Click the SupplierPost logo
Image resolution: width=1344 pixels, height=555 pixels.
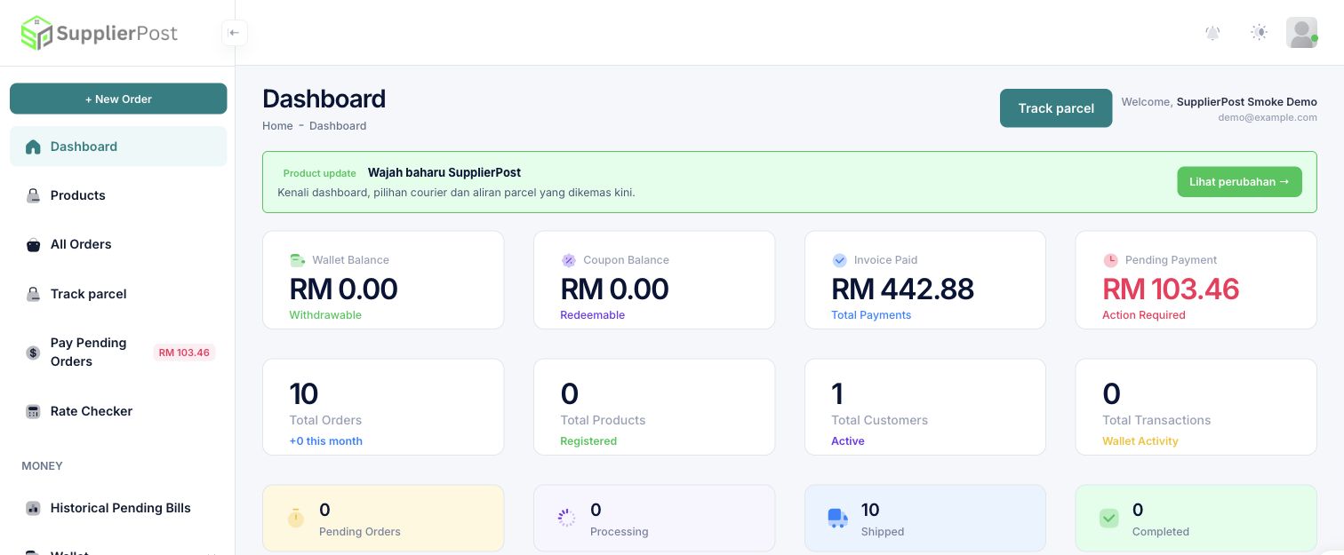pyautogui.click(x=100, y=33)
